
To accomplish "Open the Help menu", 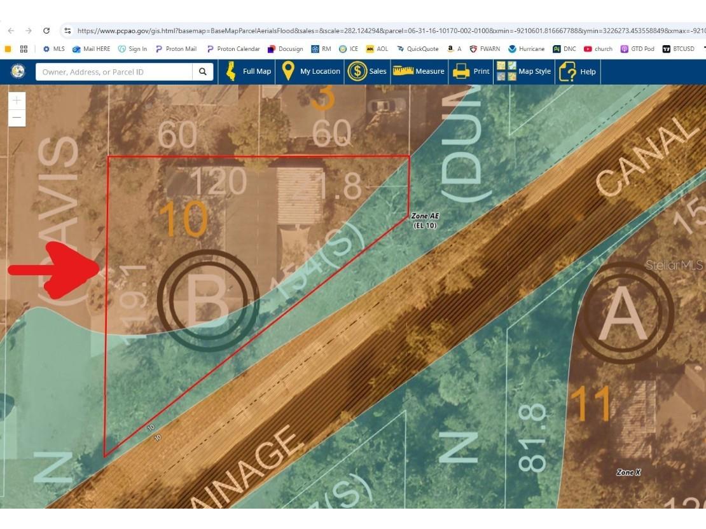I will [x=578, y=72].
